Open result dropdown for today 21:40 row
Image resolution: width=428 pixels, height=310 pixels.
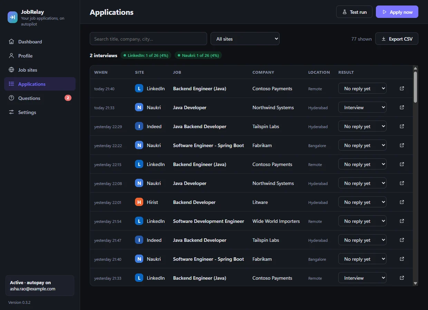(362, 89)
